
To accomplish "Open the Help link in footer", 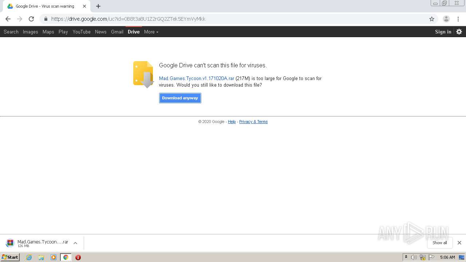I will (x=232, y=122).
